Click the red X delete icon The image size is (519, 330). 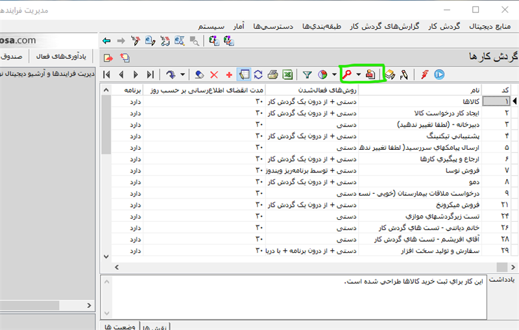(214, 75)
